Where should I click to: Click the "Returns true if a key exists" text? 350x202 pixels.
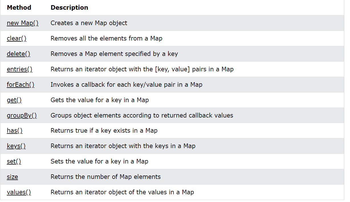pos(104,131)
